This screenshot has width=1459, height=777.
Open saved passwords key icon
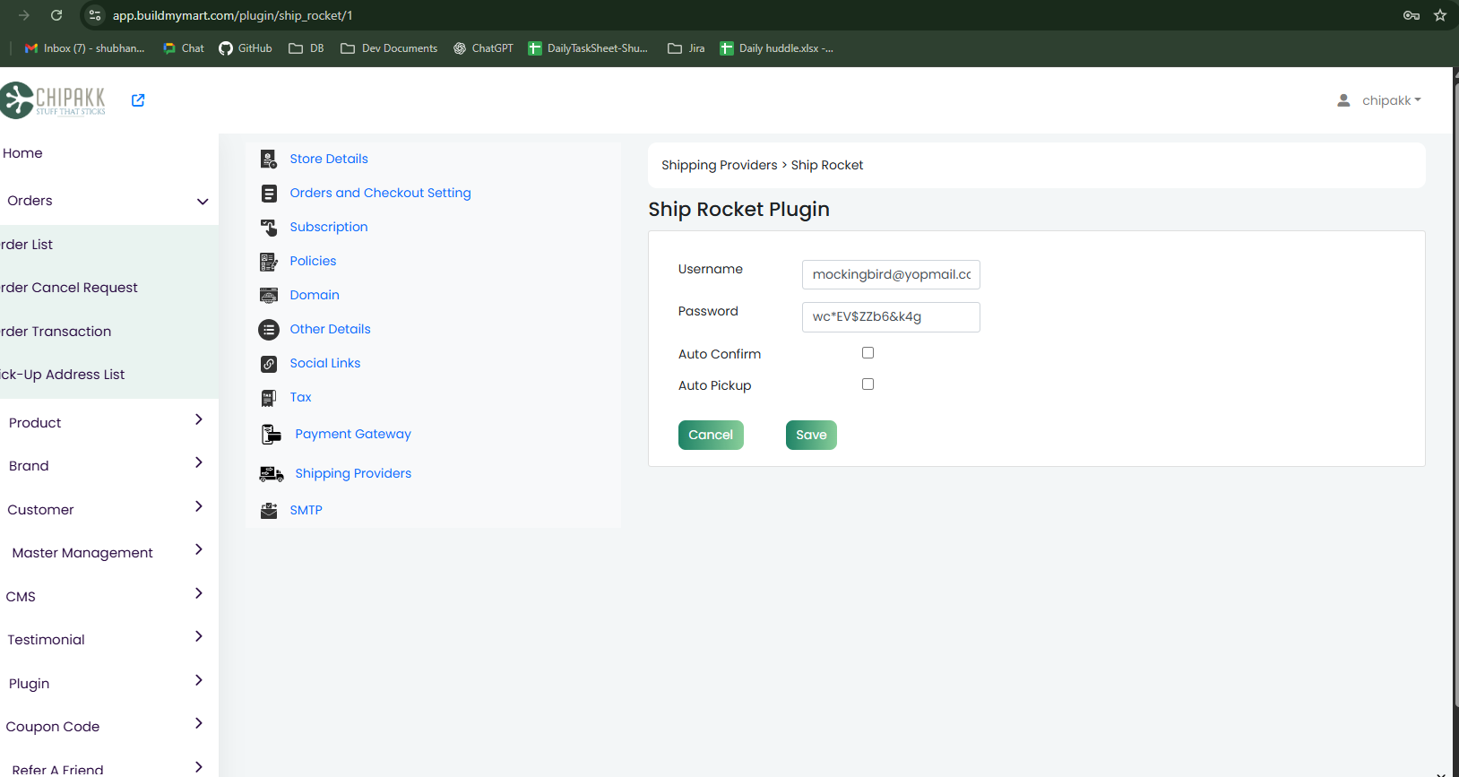pyautogui.click(x=1412, y=15)
